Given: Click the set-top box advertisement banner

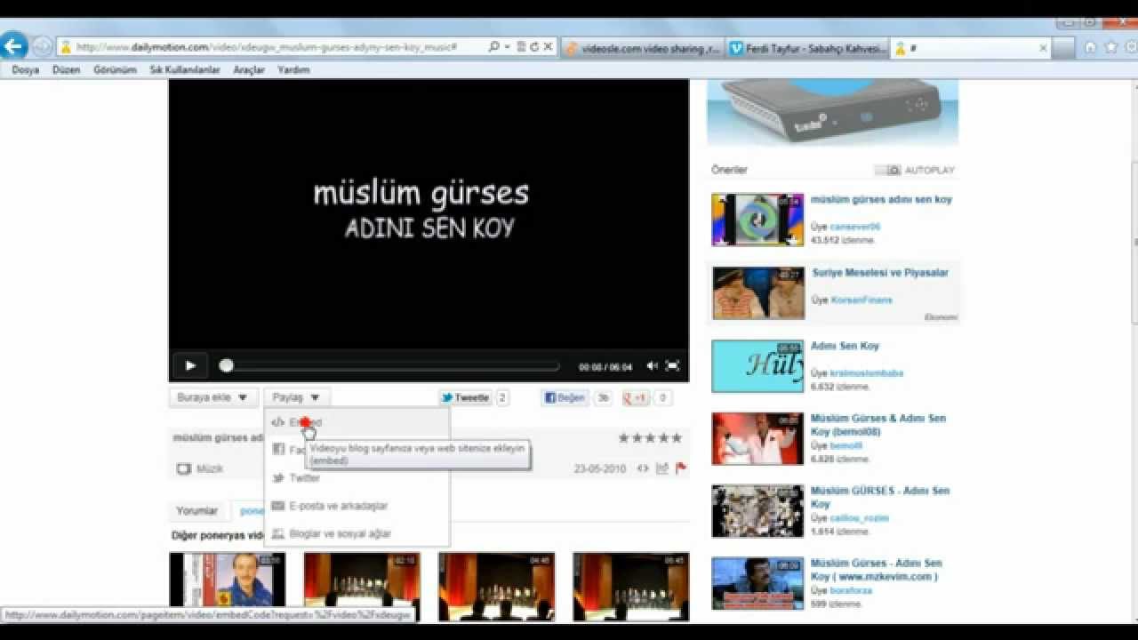Looking at the screenshot, I should point(832,113).
